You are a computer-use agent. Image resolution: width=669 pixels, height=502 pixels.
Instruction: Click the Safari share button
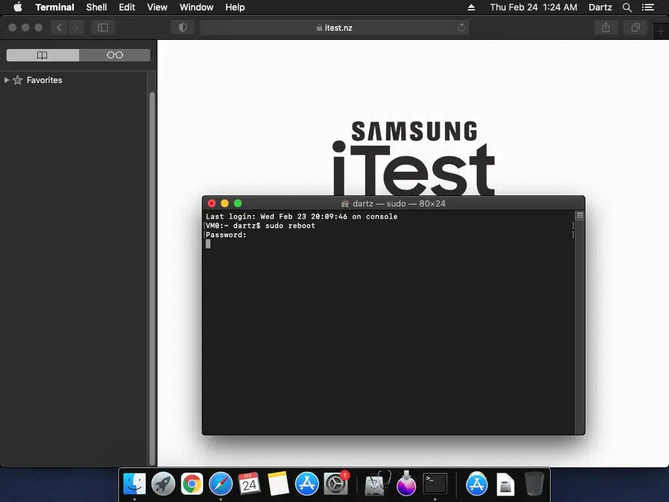click(606, 27)
